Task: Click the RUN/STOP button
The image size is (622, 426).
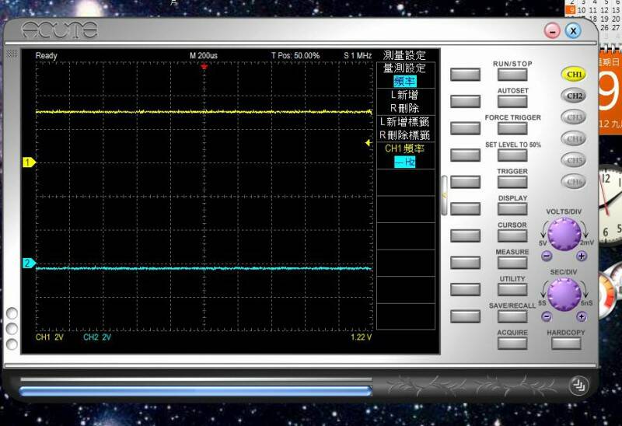Action: [x=512, y=75]
